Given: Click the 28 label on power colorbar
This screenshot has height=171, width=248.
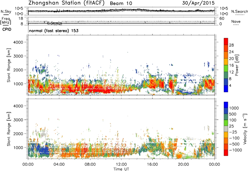Looking at the screenshot, I should [x=231, y=45].
